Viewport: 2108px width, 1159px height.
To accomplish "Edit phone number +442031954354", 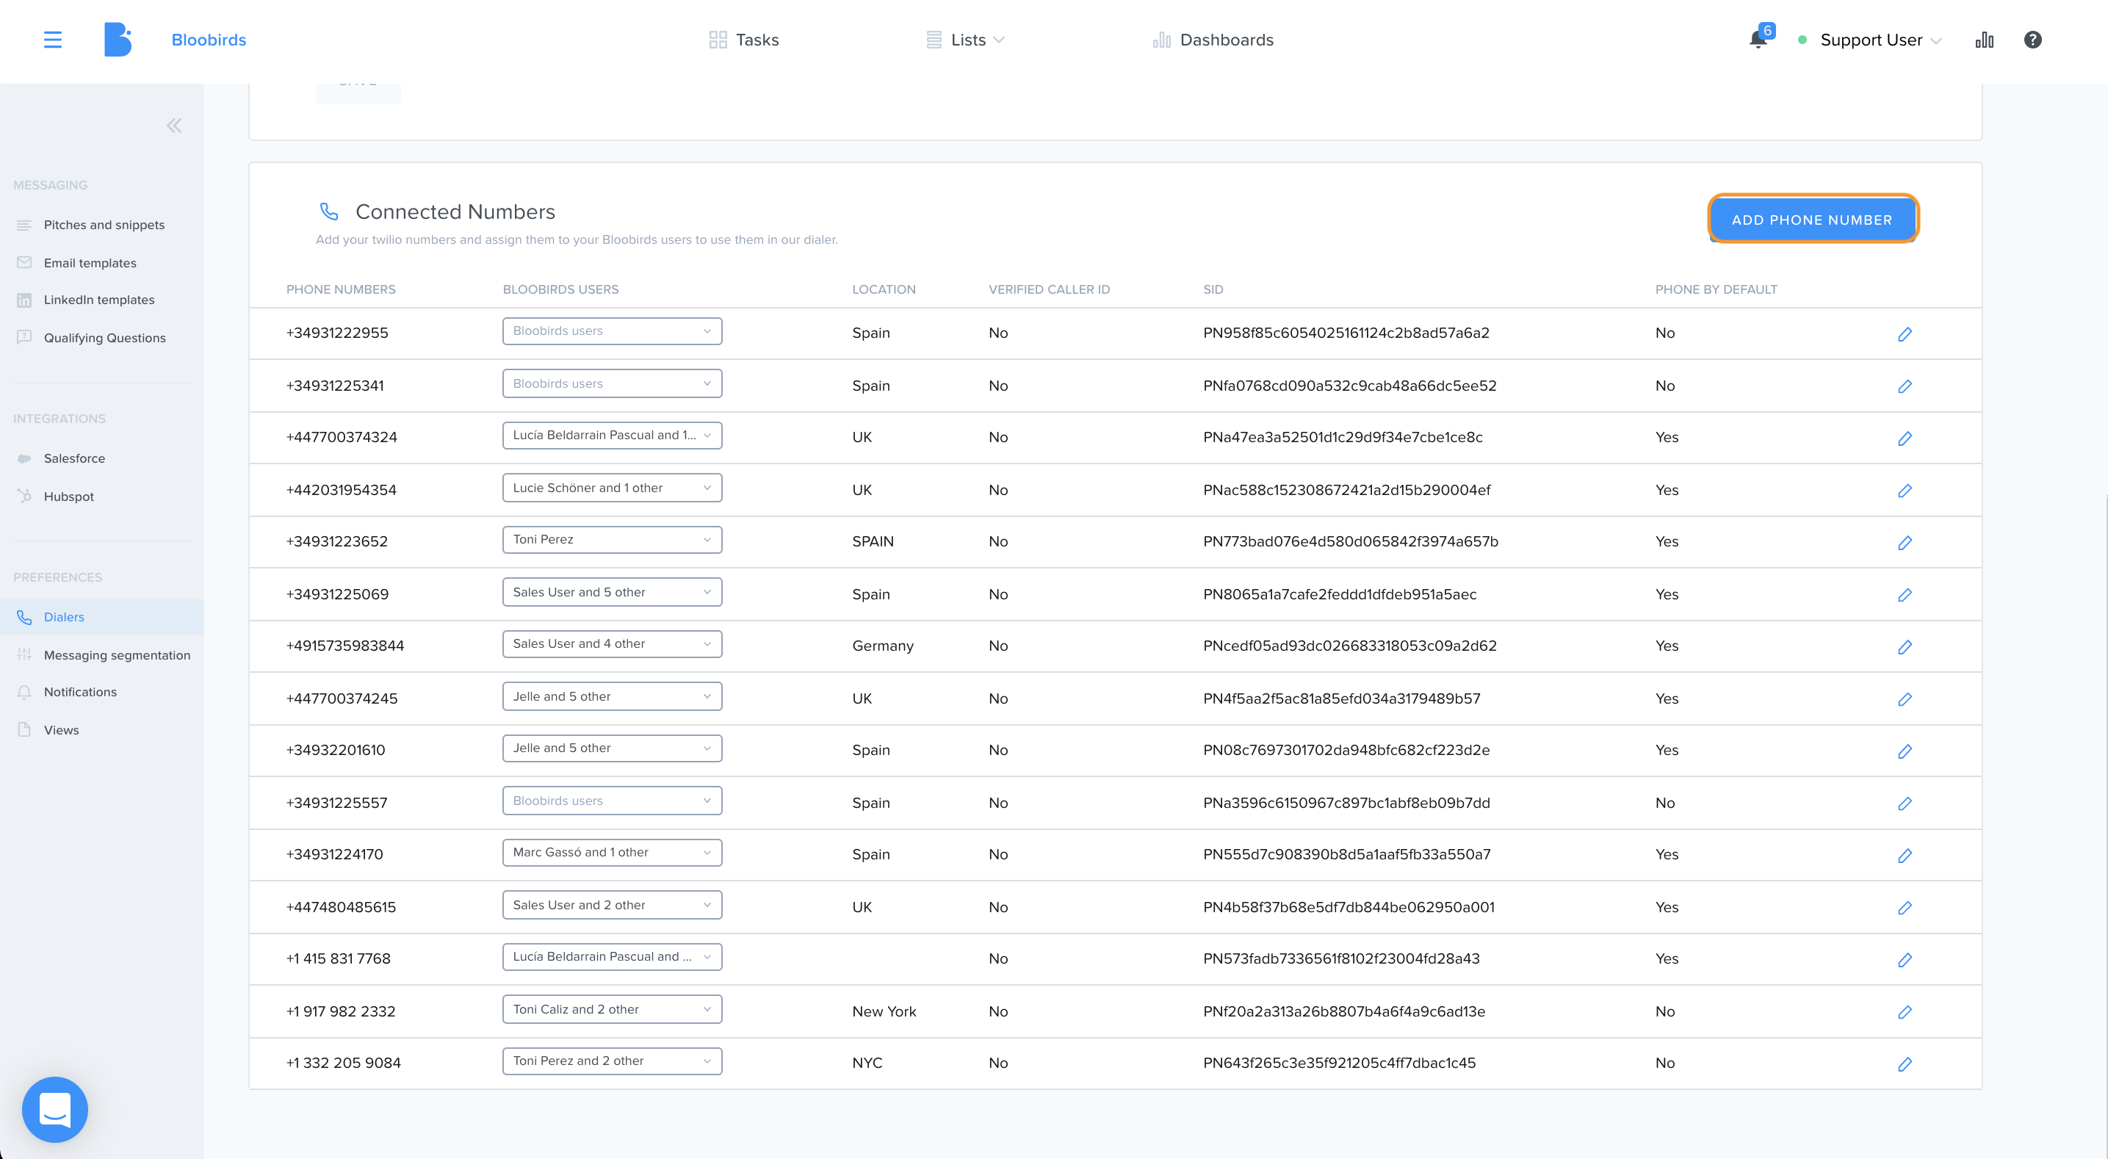I will click(1905, 491).
